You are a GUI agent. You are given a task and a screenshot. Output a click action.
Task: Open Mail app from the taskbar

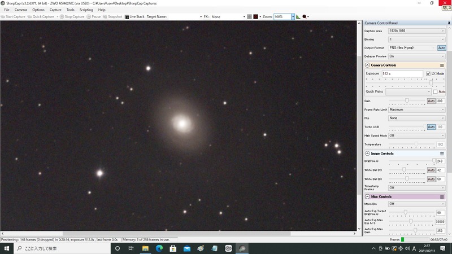pos(187,248)
